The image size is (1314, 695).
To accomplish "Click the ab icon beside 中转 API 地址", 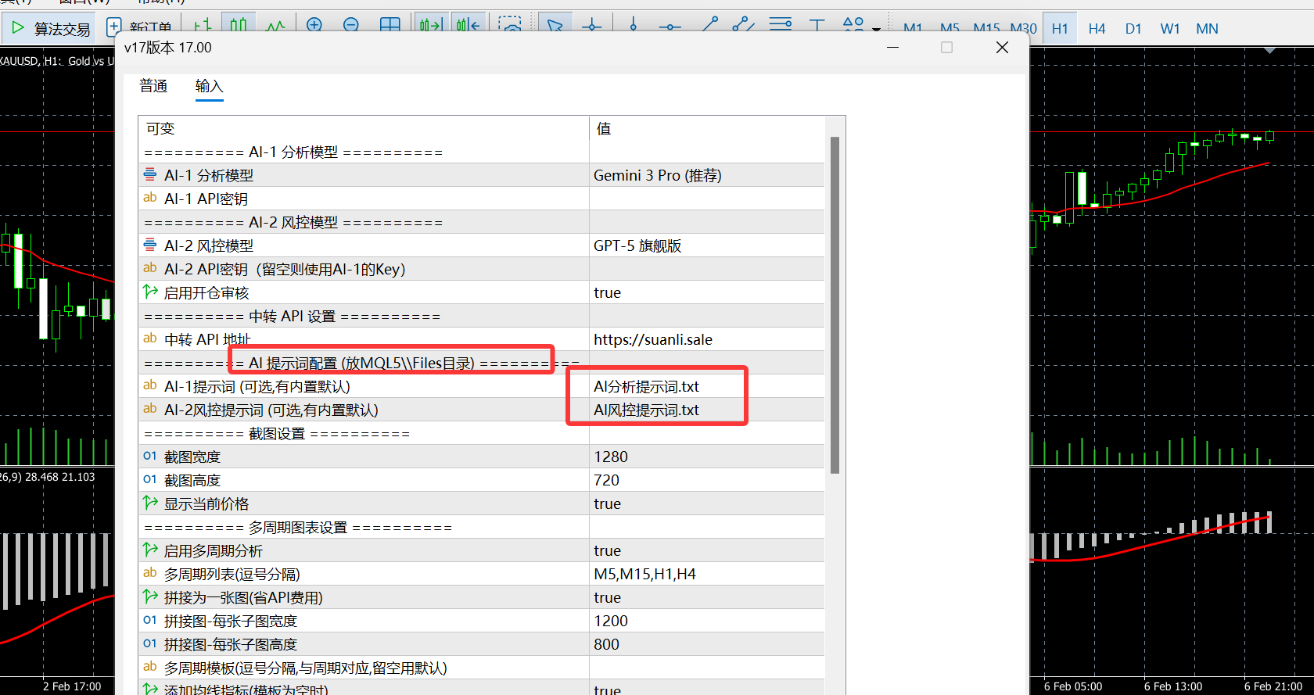I will (150, 338).
